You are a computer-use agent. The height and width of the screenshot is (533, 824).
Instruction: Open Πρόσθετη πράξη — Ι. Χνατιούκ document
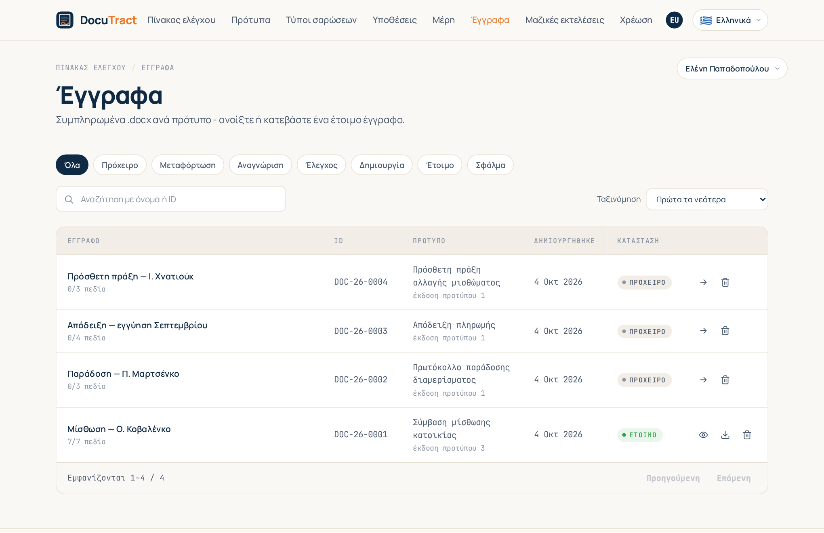click(130, 277)
